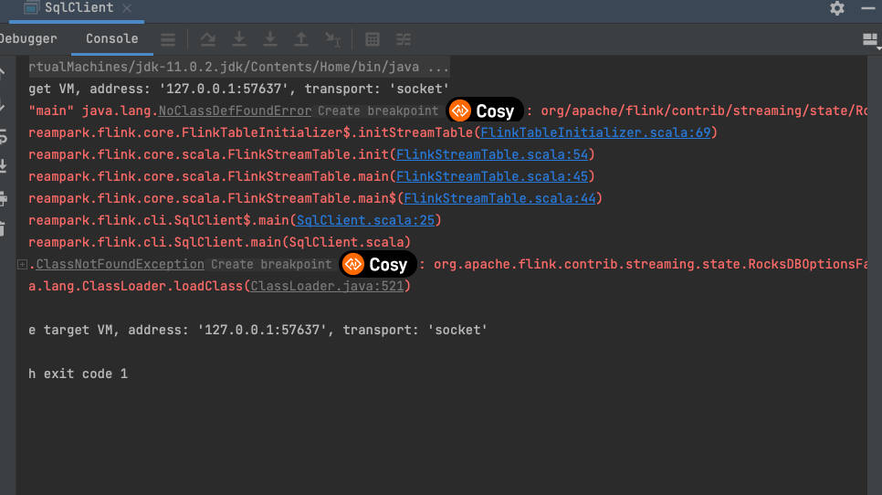Click the Cosy badge on NoClassDefFoundError line
The height and width of the screenshot is (495, 882).
(x=484, y=111)
